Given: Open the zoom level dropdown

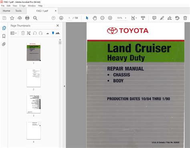Looking at the screenshot, I should click(x=125, y=18).
